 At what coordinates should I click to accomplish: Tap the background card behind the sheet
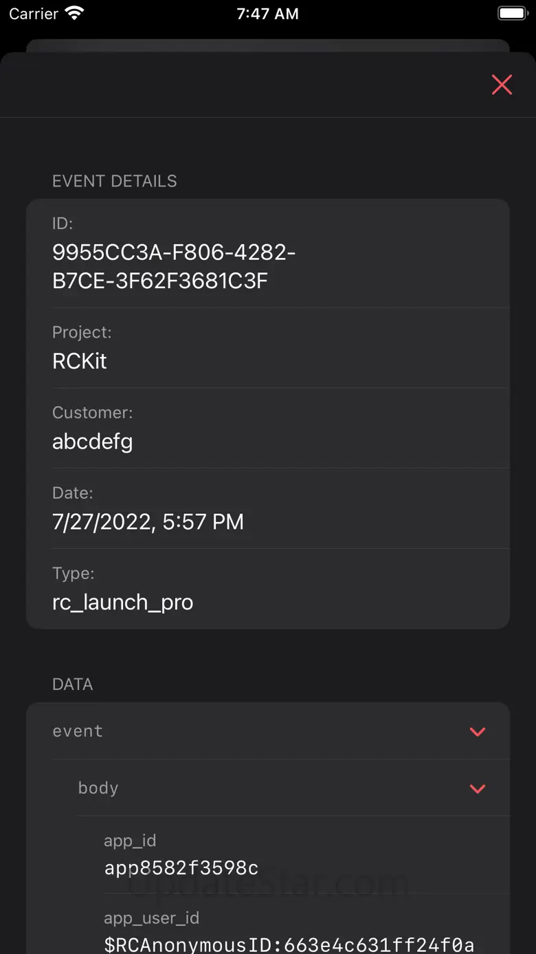268,45
